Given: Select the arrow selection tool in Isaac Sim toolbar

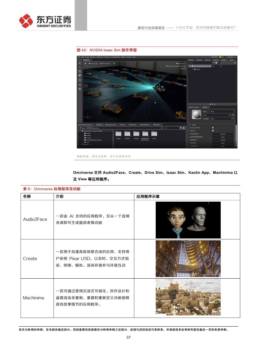Looking at the screenshot, I should (80, 63).
